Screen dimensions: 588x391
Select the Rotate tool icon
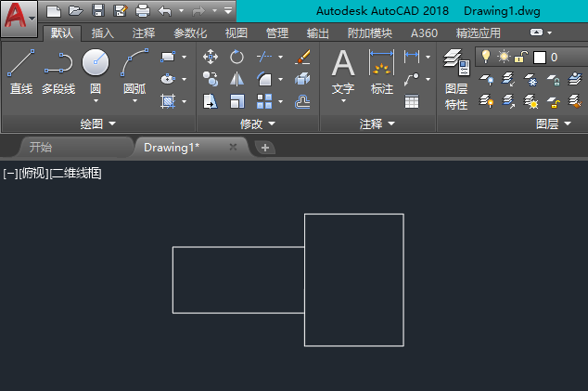[236, 57]
